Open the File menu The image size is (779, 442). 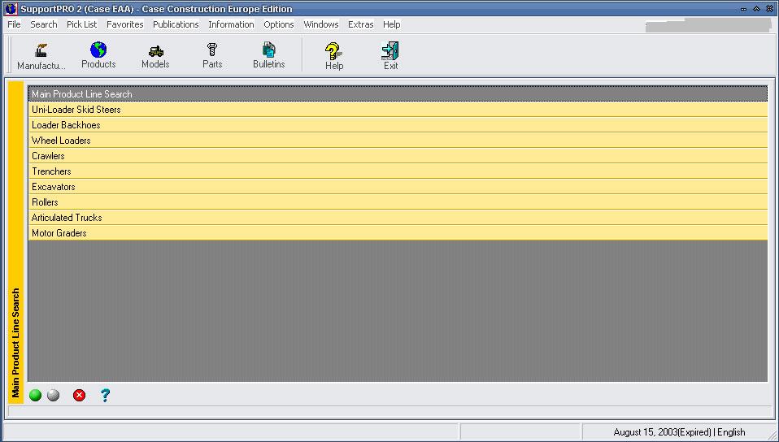[15, 24]
